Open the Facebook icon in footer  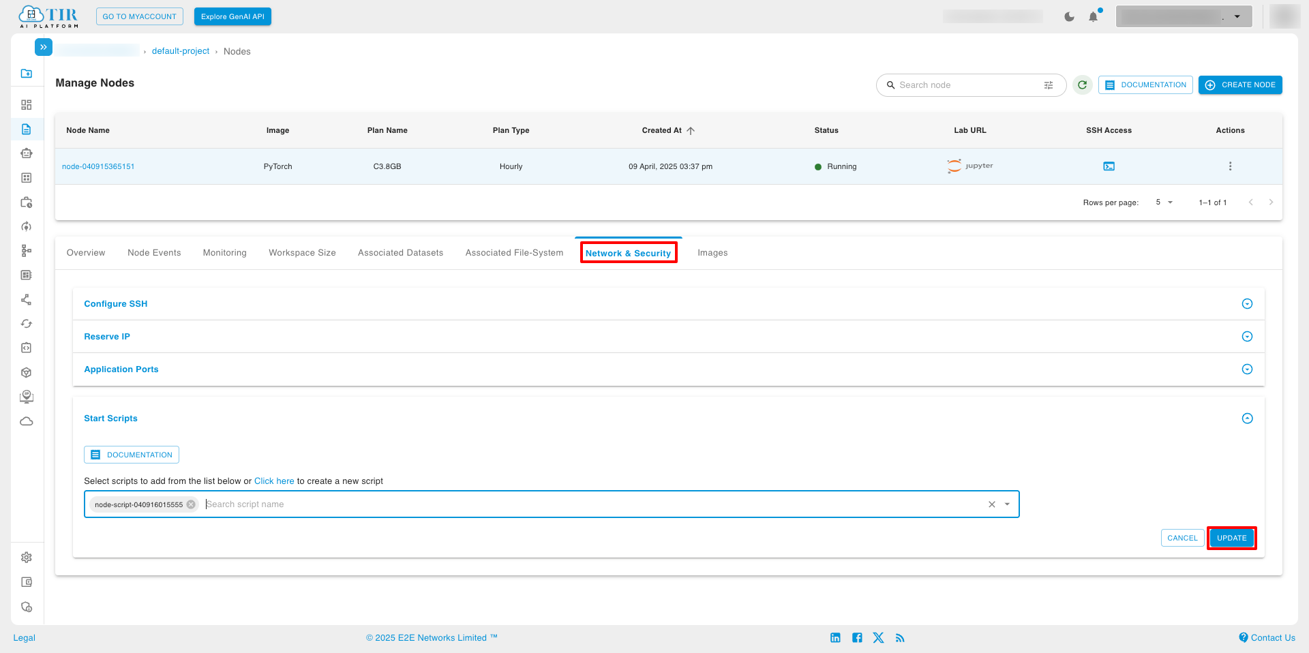tap(857, 638)
